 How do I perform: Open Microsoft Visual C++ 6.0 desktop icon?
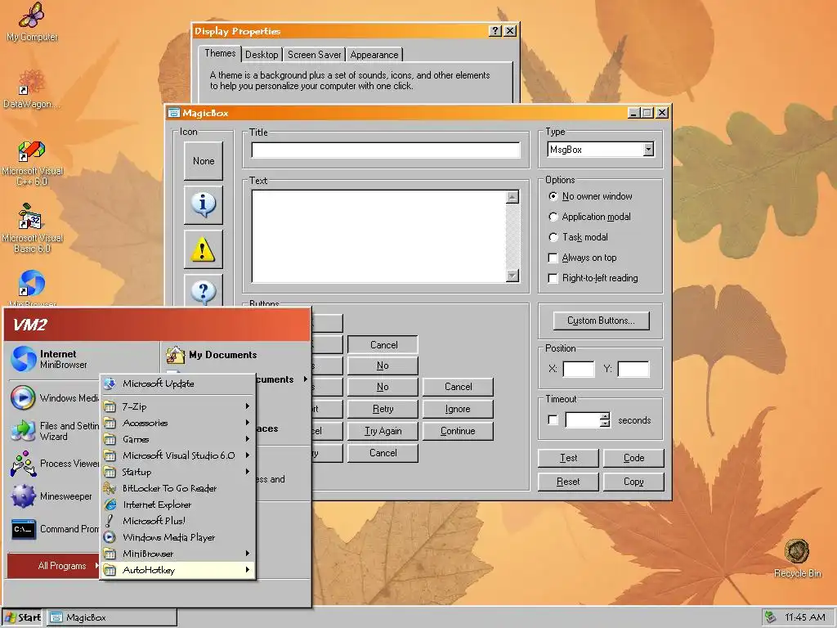32,163
